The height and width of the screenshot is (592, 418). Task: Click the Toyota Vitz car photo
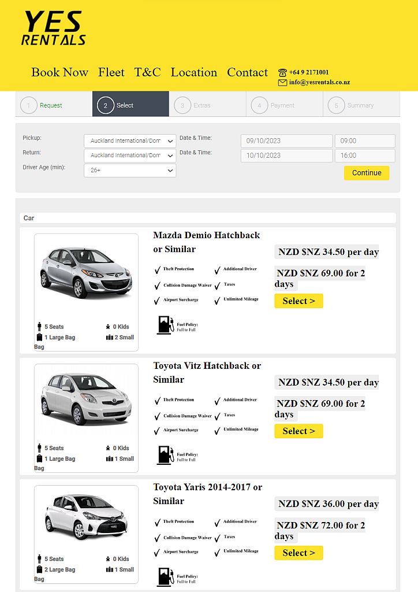tap(86, 399)
